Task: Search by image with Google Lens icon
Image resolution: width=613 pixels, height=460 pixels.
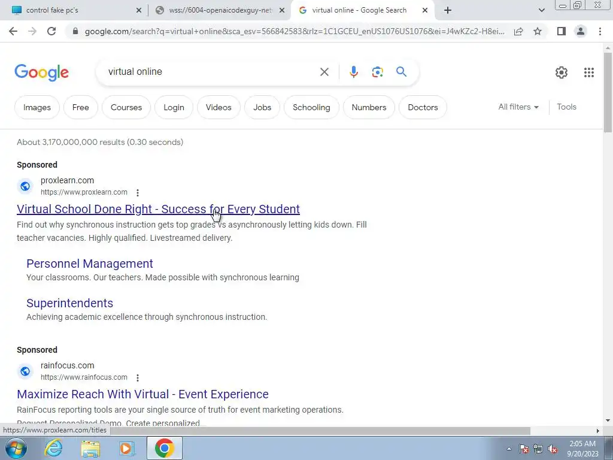Action: pyautogui.click(x=377, y=72)
